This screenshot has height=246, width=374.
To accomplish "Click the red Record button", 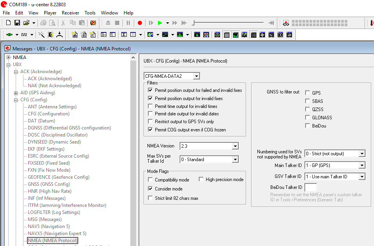I will pyautogui.click(x=140, y=23).
